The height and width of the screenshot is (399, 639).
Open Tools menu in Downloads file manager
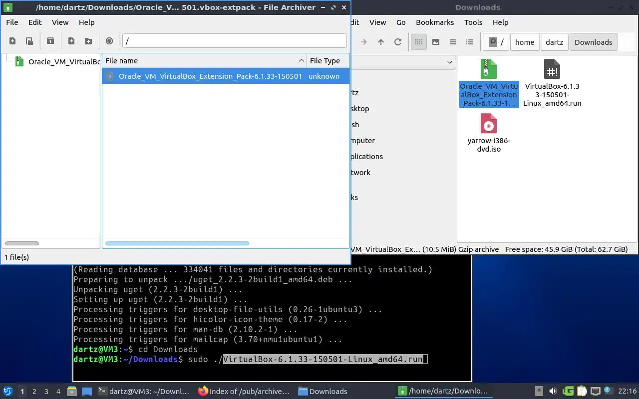[x=473, y=22]
